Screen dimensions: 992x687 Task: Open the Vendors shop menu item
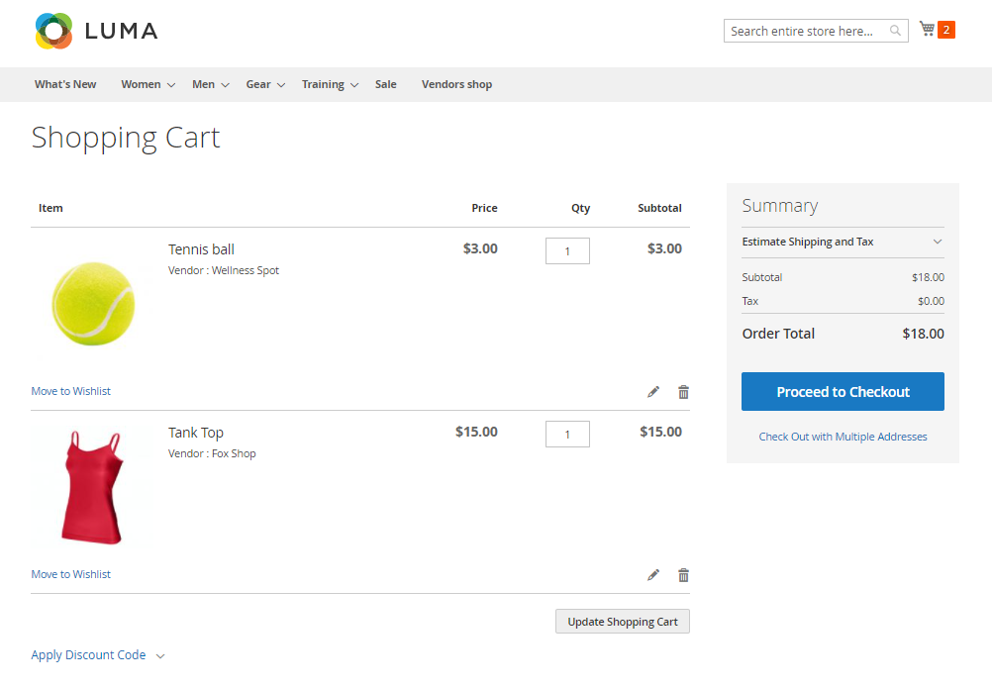tap(456, 84)
